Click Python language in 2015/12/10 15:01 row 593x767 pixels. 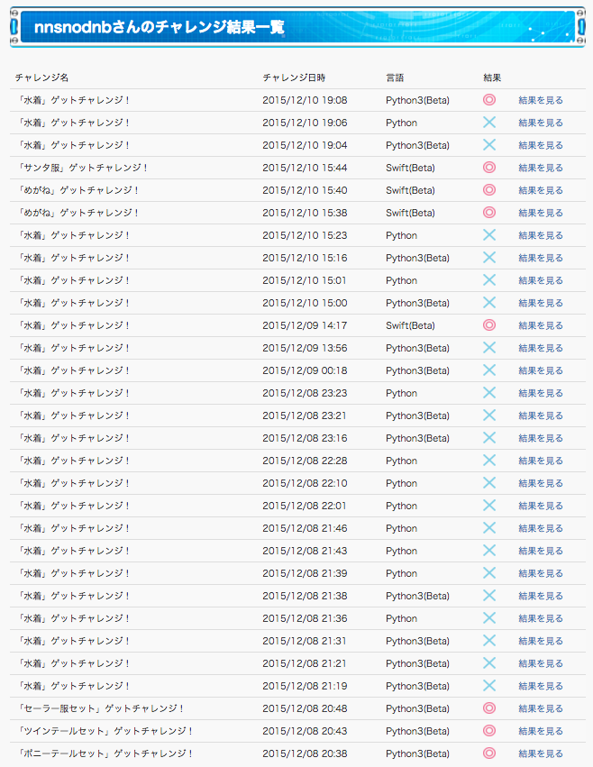401,281
